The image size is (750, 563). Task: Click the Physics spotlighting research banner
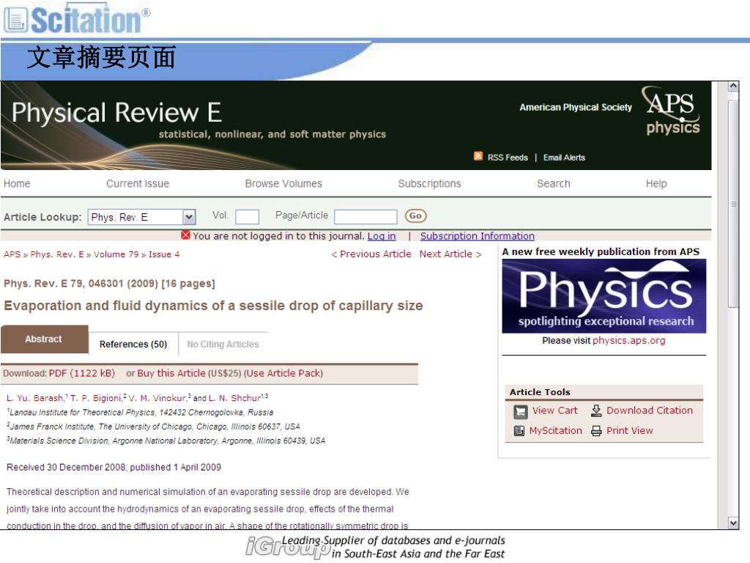point(604,296)
